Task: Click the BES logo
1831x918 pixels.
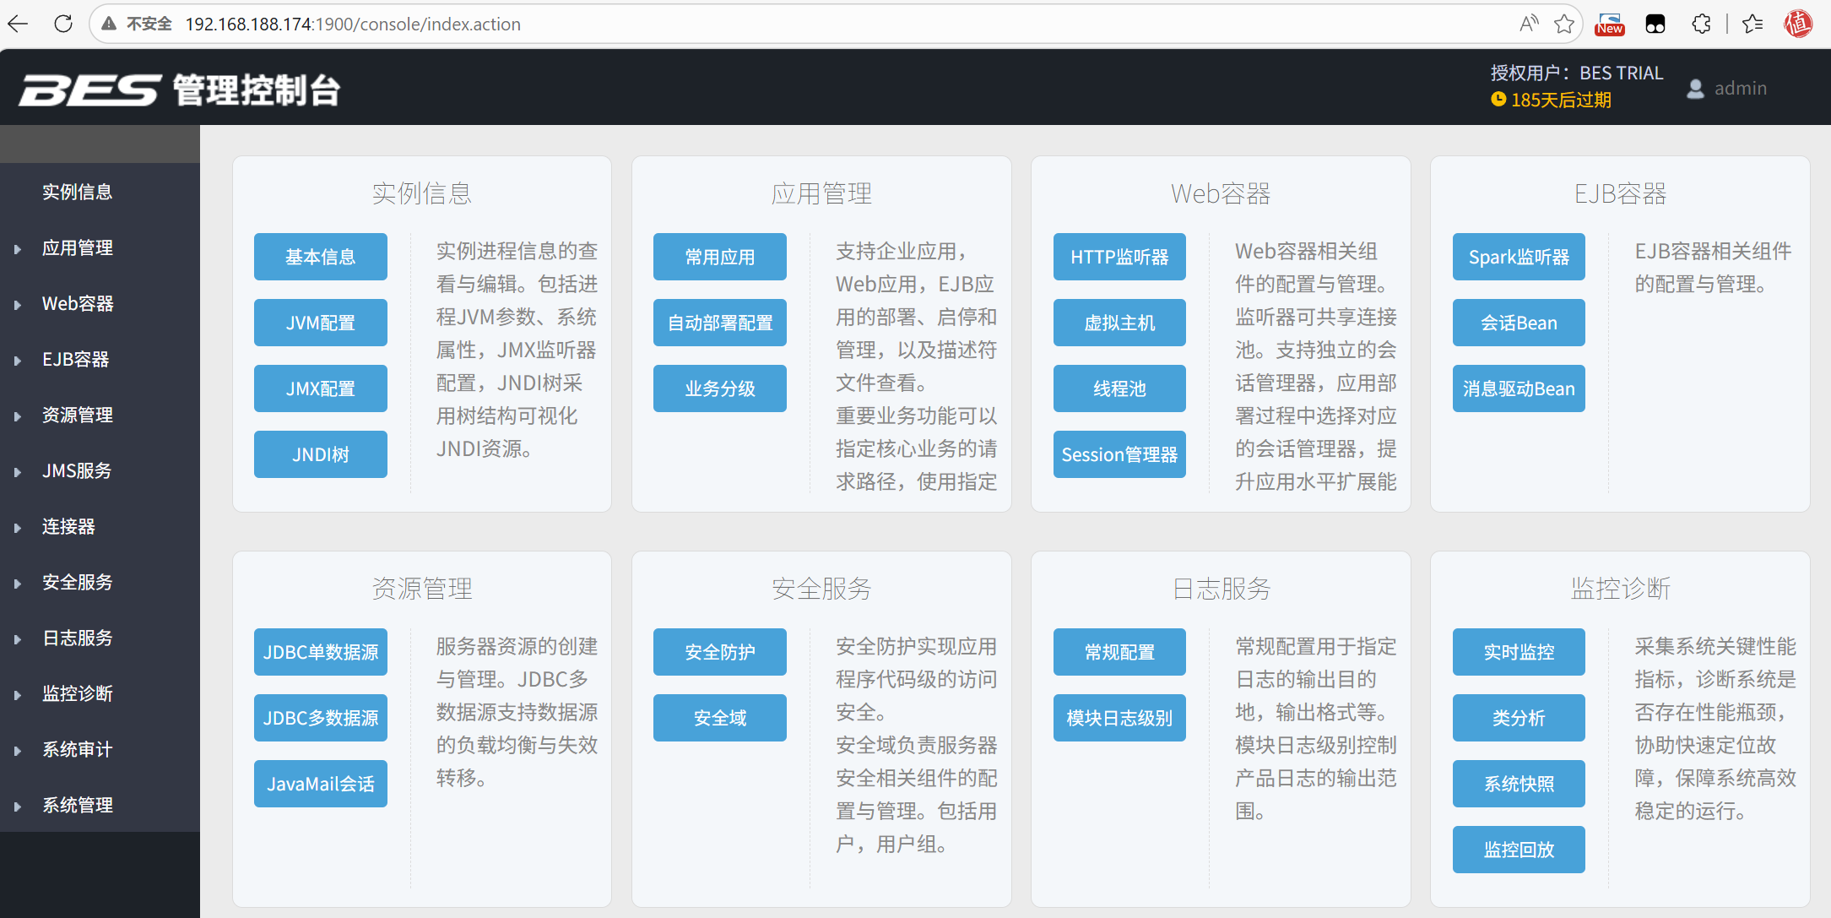Action: tap(89, 90)
